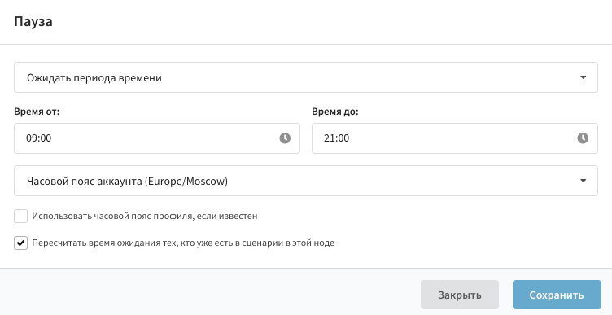Enable "Использовать часовой пояс профиля" checkbox
Viewport: 612px width, 315px height.
20,216
